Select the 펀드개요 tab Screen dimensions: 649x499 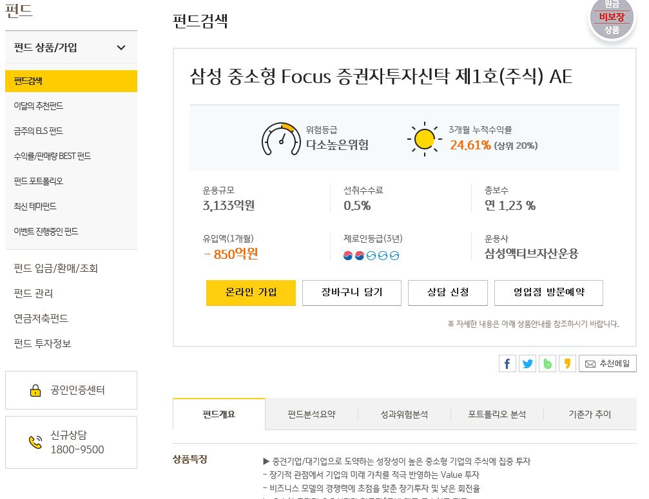click(219, 414)
